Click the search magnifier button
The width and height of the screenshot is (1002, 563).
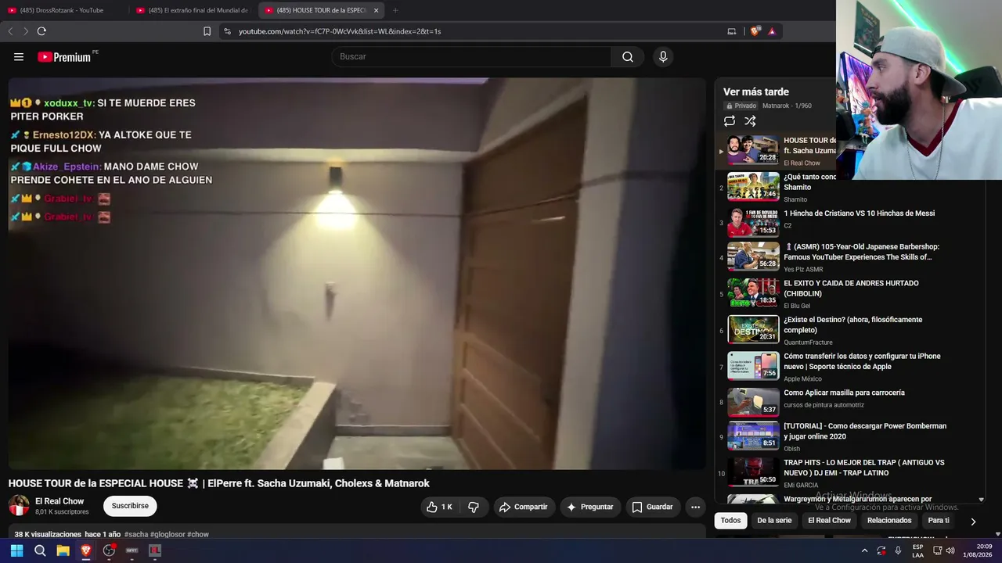628,56
